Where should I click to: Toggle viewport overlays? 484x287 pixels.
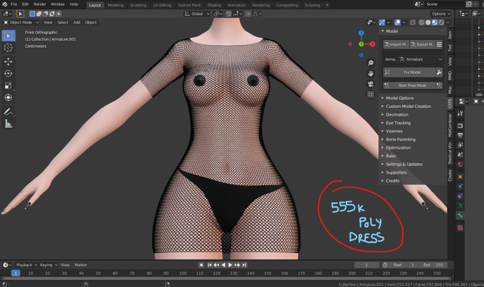click(398, 23)
